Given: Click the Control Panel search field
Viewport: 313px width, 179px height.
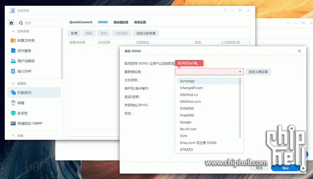Looking at the screenshot, I should [38, 23].
